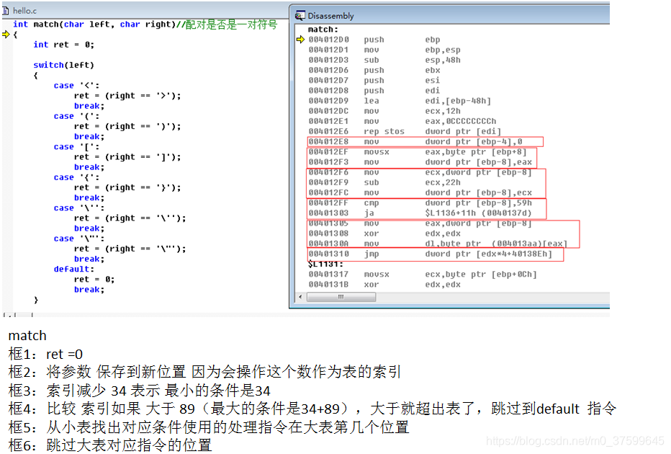This screenshot has height=454, width=671.
Task: Click the 'default:' source line
Action: 74,270
